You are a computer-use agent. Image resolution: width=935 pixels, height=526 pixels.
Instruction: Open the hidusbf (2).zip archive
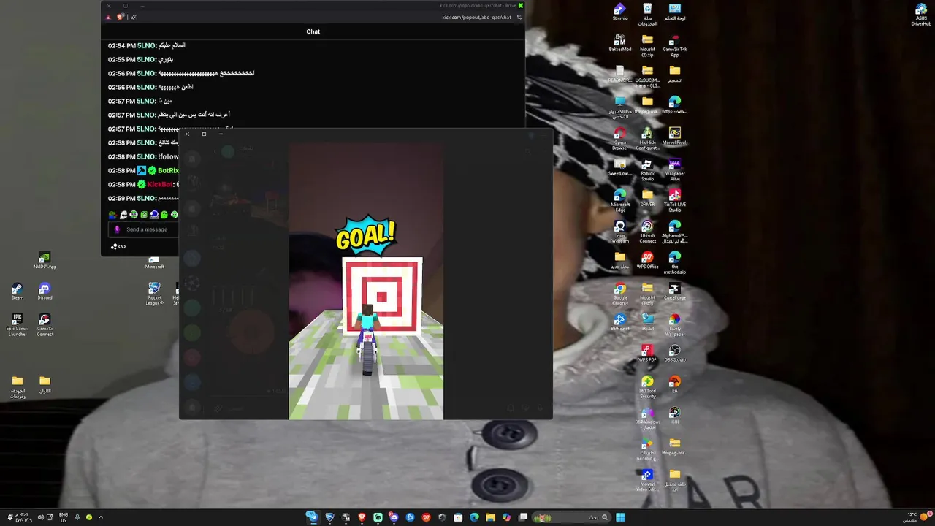tap(647, 45)
